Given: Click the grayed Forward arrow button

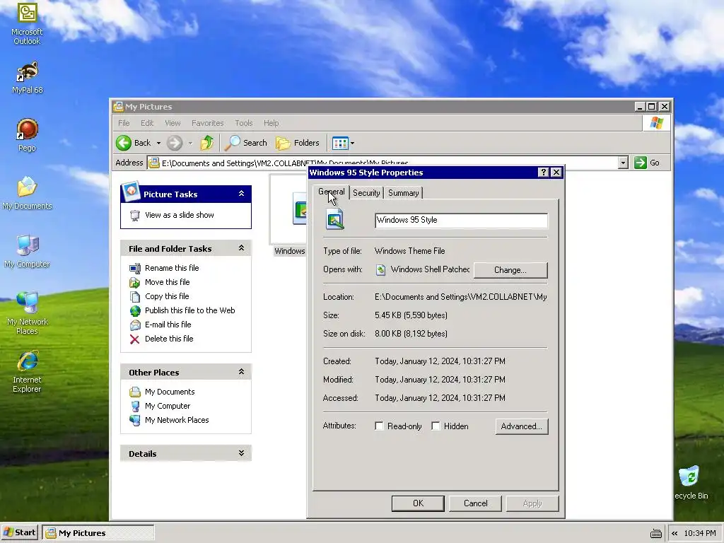Looking at the screenshot, I should (175, 143).
